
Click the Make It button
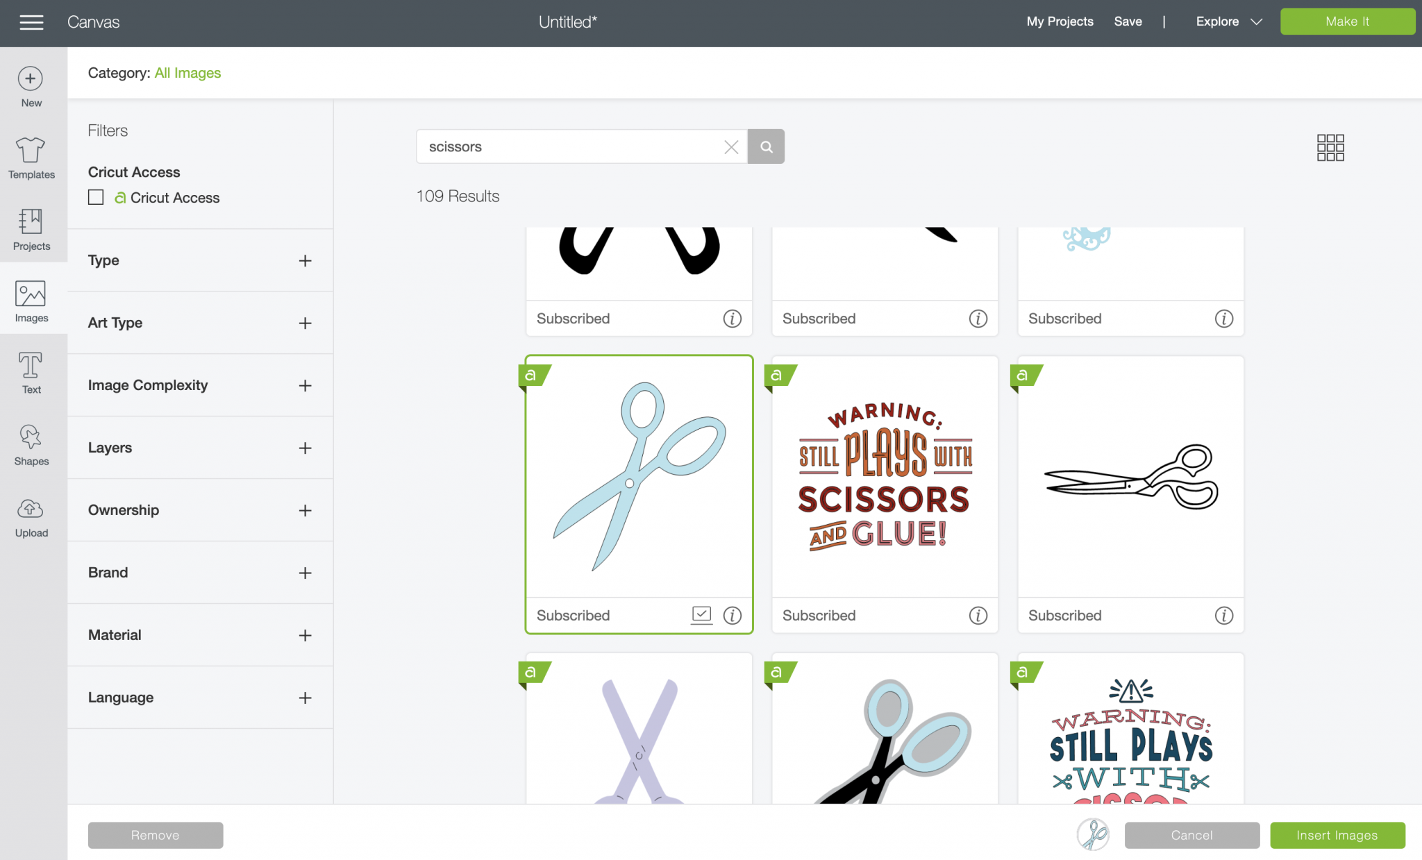coord(1347,22)
